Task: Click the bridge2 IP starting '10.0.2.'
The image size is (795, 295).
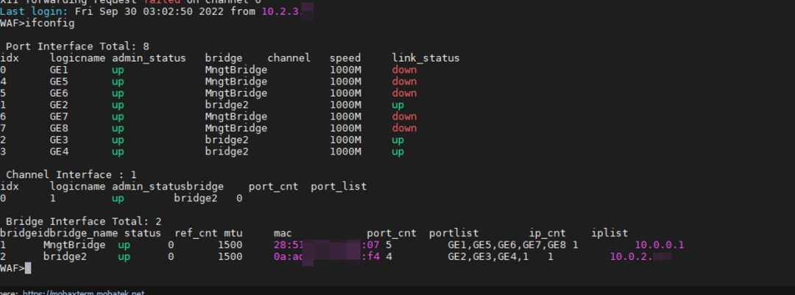Action: 640,257
